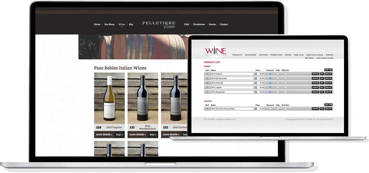Image resolution: width=369 pixels, height=173 pixels.
Task: Open Farmhouse page on Pelletiere site
Action: coord(199,24)
